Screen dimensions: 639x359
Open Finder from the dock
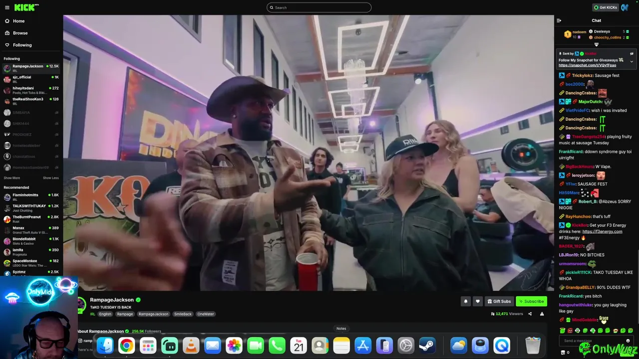pos(105,345)
